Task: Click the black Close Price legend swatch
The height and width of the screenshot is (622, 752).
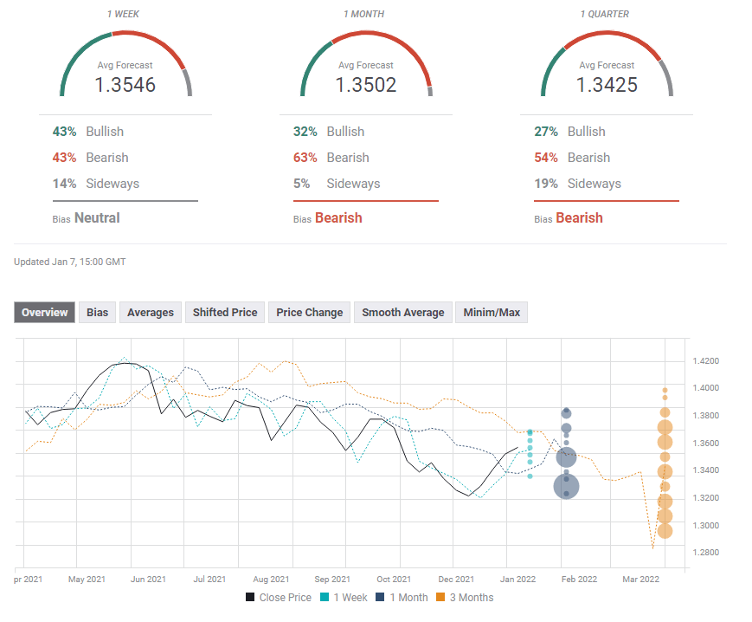Action: [250, 597]
